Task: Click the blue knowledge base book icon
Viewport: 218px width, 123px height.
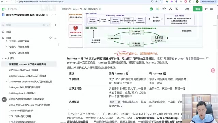Action: tap(3, 15)
